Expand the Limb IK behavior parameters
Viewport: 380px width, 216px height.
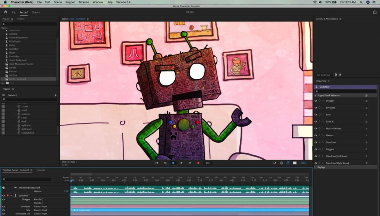coord(323,122)
